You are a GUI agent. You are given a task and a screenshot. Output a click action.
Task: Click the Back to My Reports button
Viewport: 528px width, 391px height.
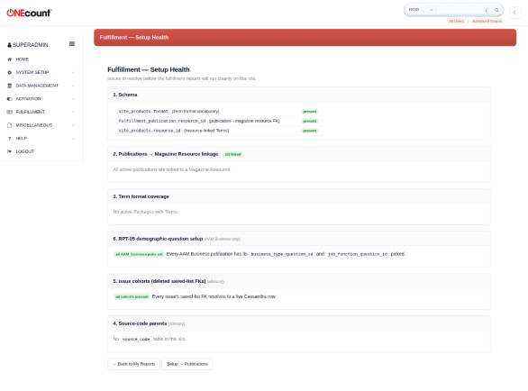point(134,364)
